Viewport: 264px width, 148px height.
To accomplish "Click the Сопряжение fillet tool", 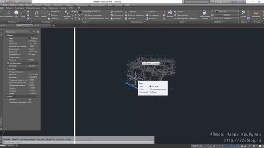I will pyautogui.click(x=152, y=15).
